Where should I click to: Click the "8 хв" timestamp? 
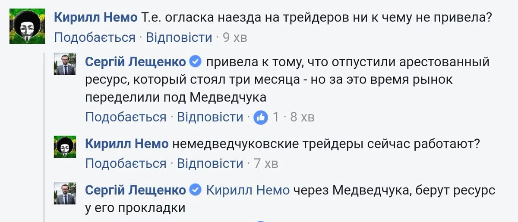point(302,117)
